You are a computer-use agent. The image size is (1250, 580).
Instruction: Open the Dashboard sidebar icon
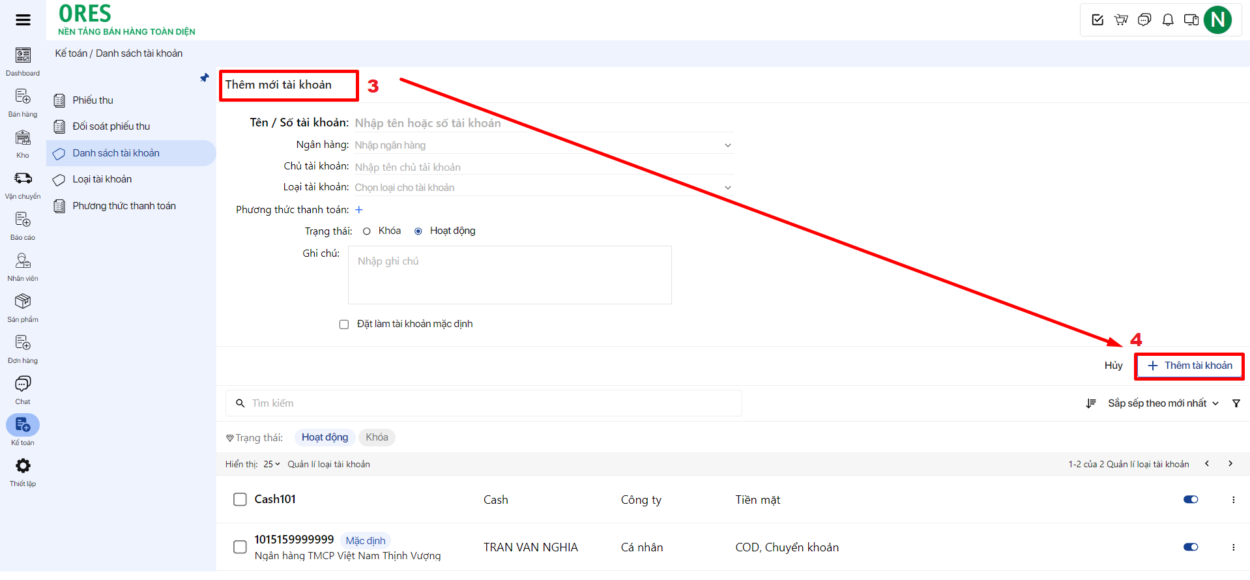[23, 56]
